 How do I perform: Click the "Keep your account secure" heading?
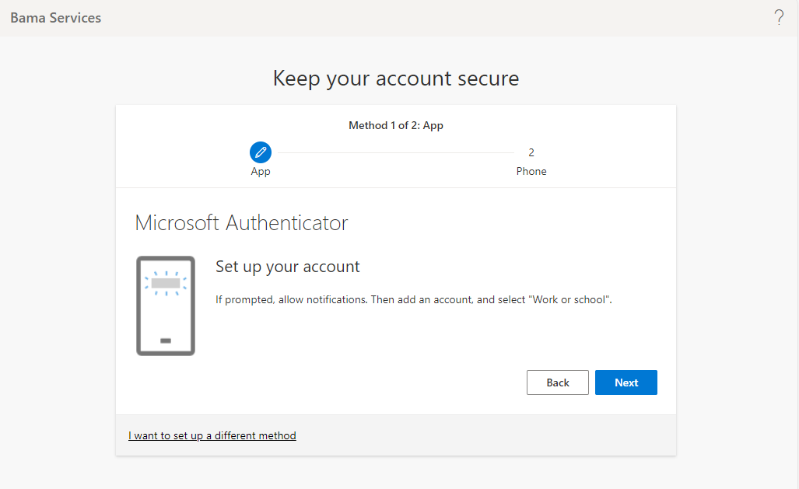396,79
